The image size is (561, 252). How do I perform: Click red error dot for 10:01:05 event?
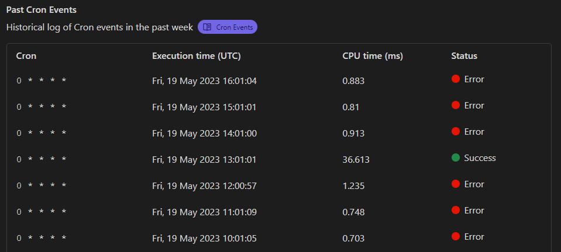[x=456, y=237]
